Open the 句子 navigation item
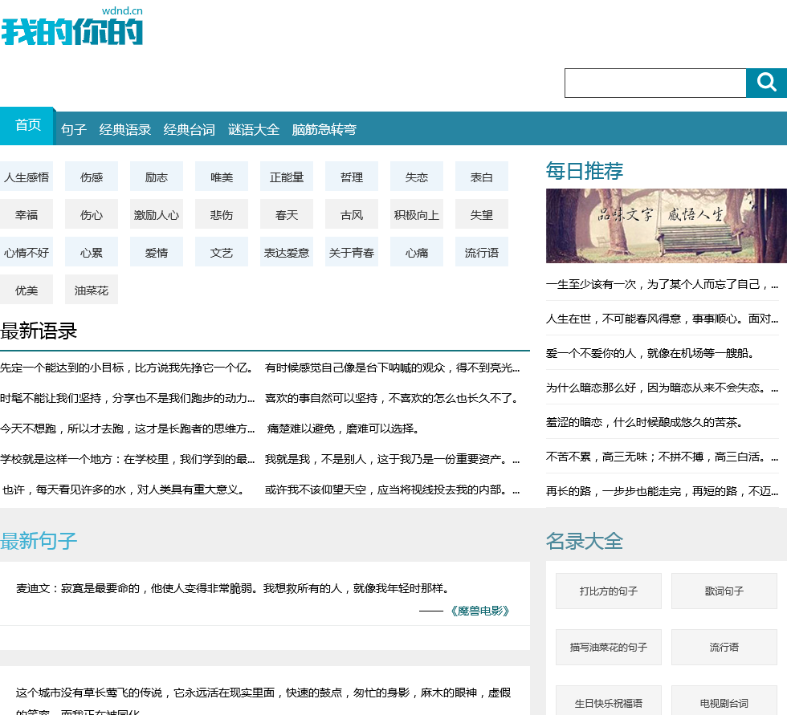Screen dimensions: 787x715 (74, 130)
